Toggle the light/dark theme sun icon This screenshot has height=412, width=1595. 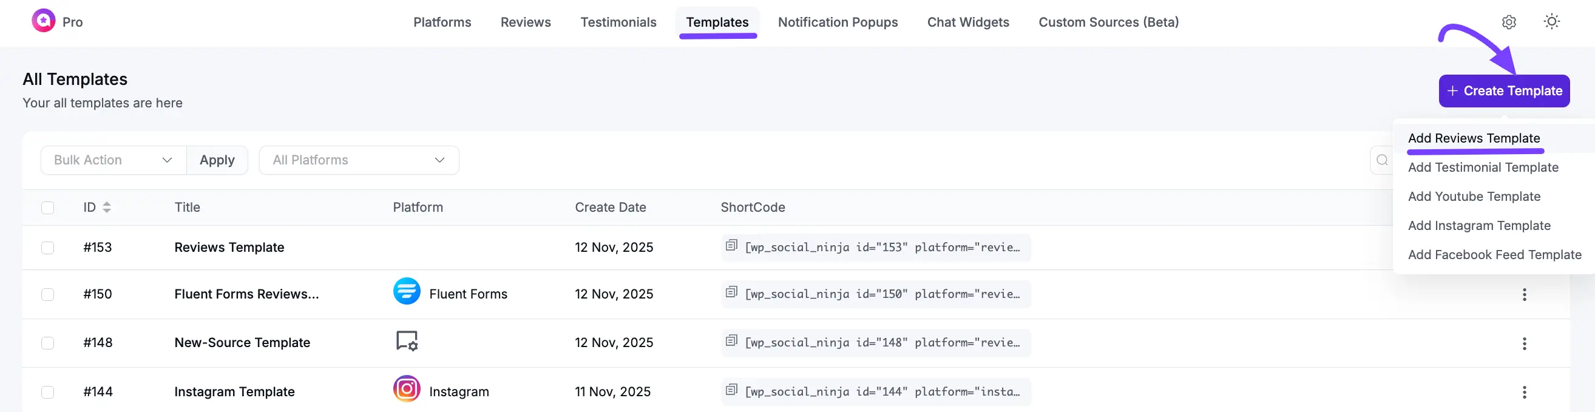(1551, 22)
